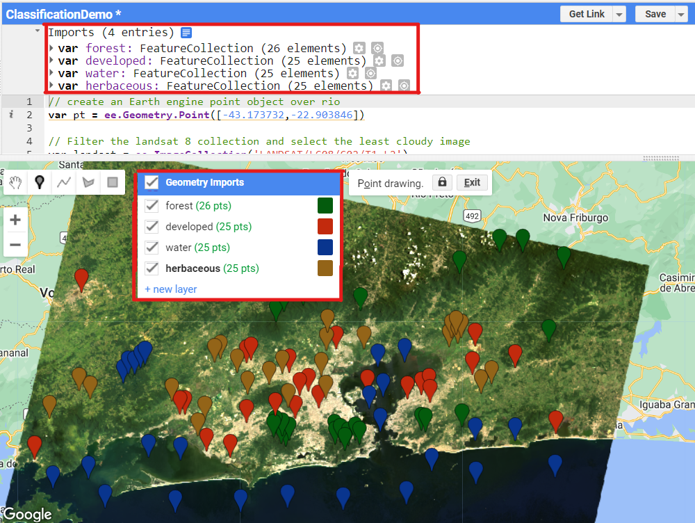Center map on developed import

tap(398, 61)
